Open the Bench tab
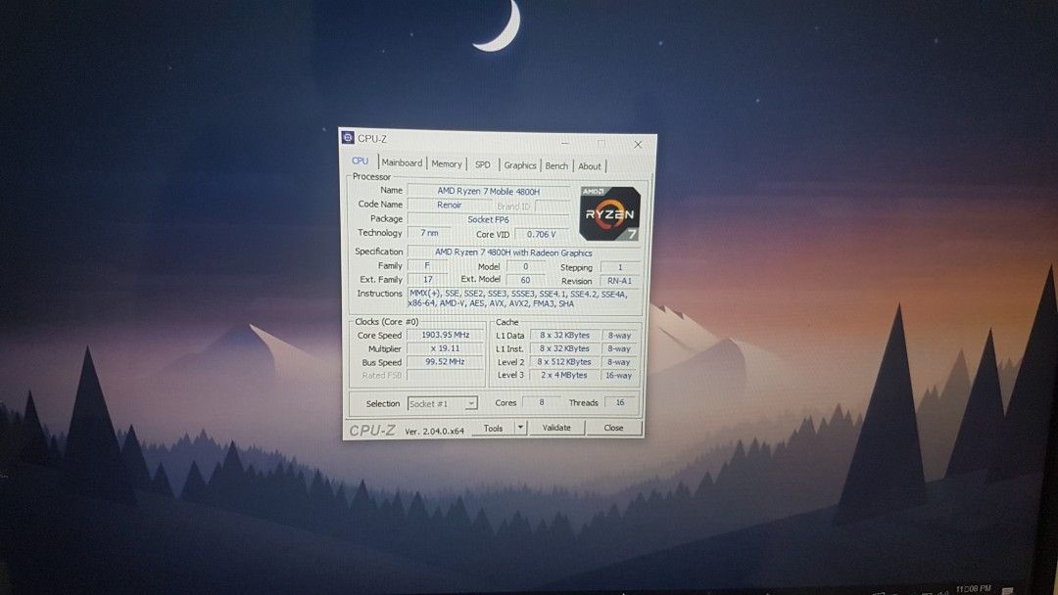The image size is (1058, 595). (x=556, y=164)
